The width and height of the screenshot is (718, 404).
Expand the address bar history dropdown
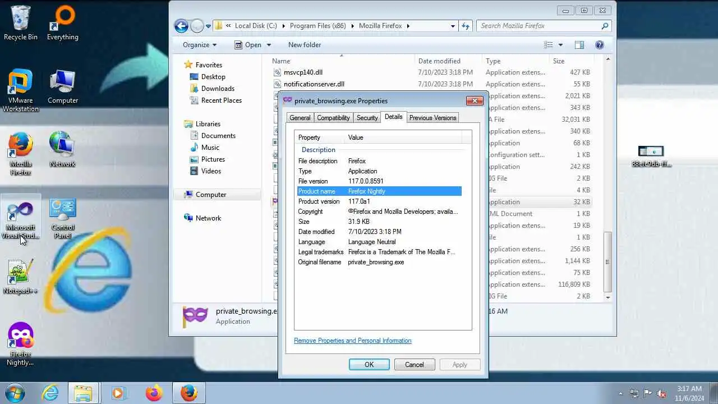(453, 26)
